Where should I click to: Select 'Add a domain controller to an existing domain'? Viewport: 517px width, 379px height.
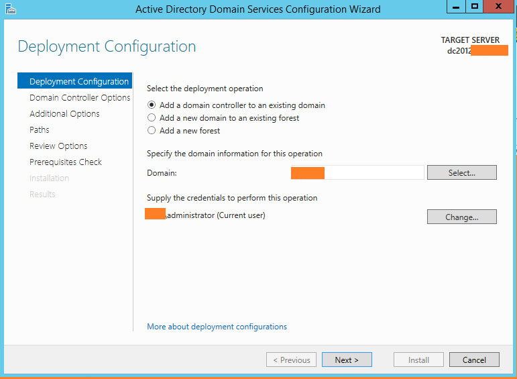pos(152,105)
